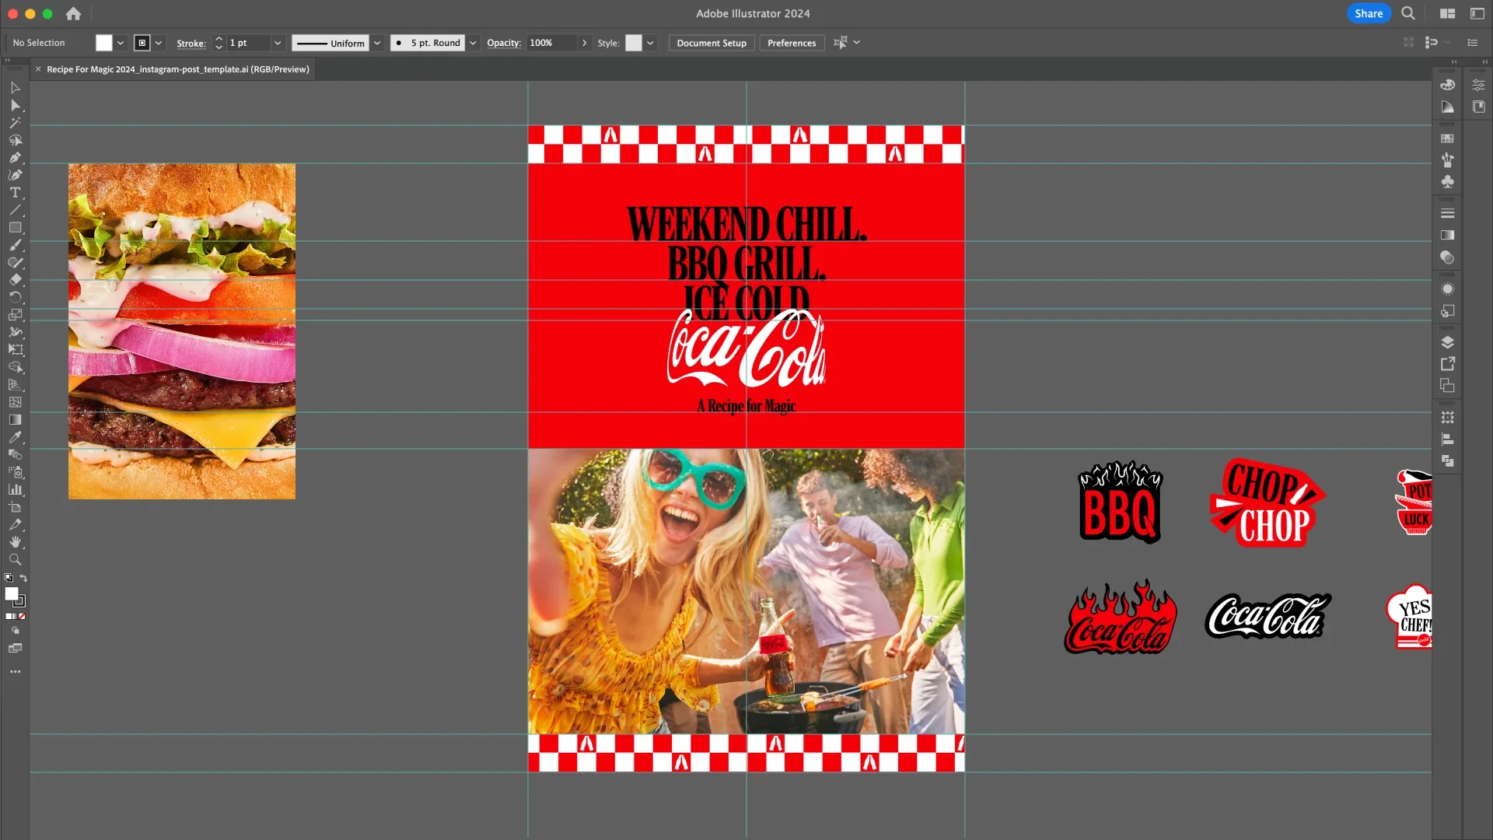
Task: Select the Artboard tool
Action: (x=15, y=508)
